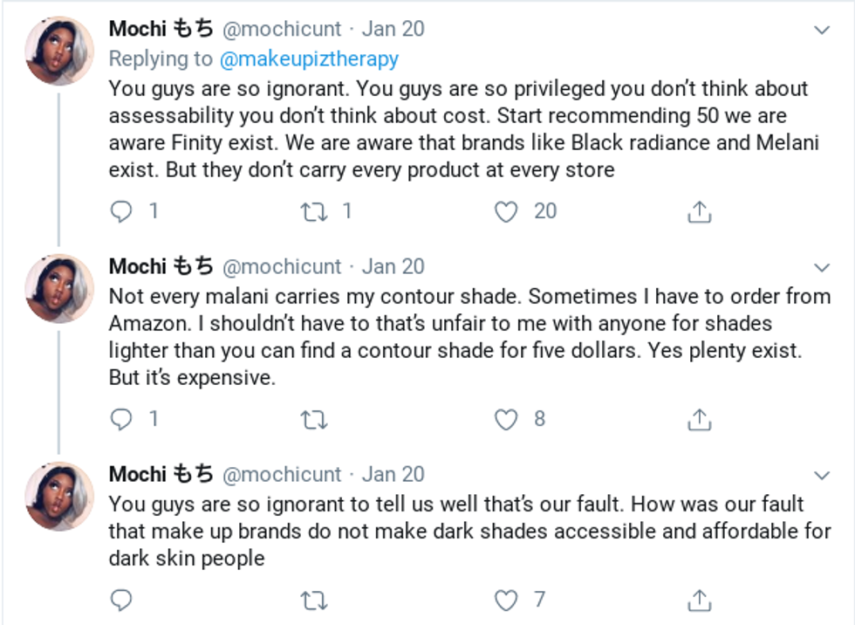Screen dimensions: 855x625
Task: Click the @mochicunt handle on second tweet
Action: (282, 266)
